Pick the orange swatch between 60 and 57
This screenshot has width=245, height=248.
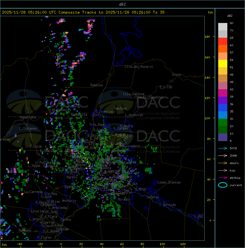[x=223, y=49]
